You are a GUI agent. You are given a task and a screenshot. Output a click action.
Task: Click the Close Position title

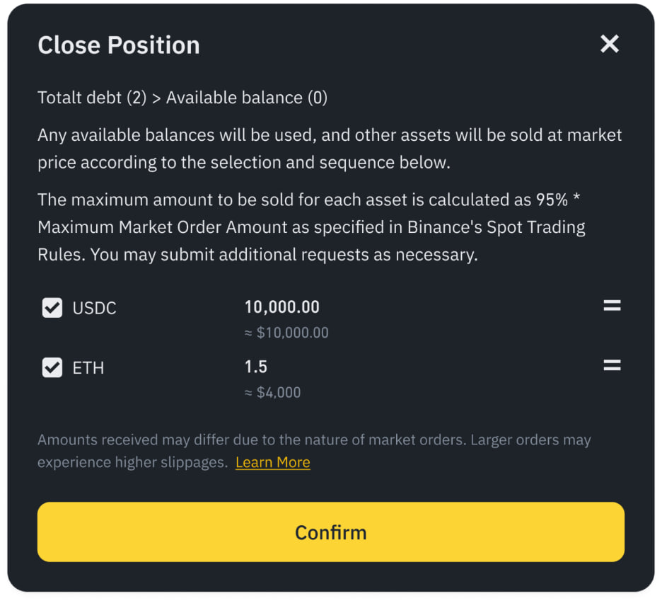click(x=118, y=45)
